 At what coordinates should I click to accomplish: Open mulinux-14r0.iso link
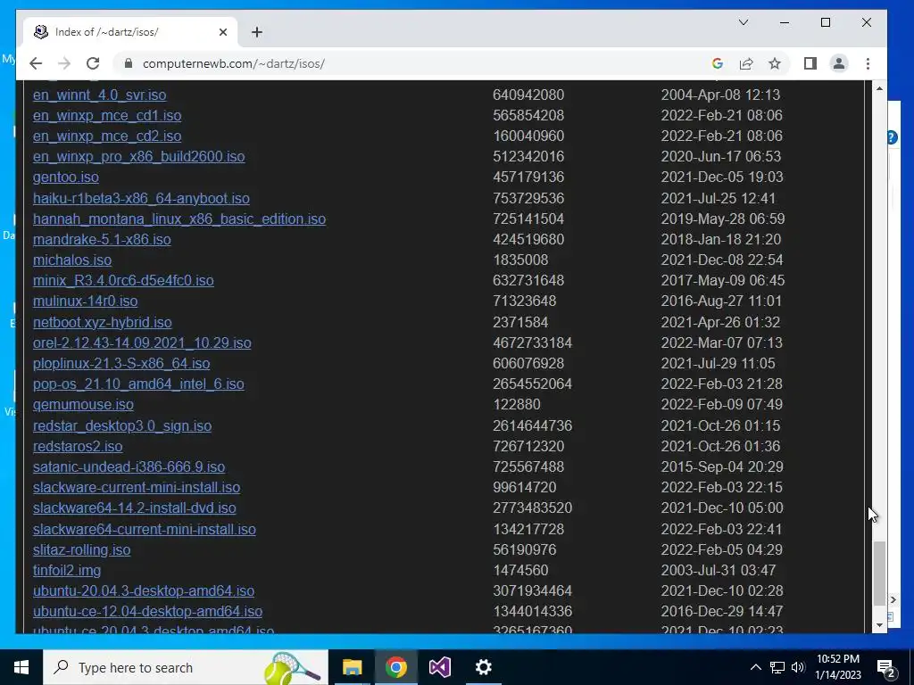click(85, 301)
